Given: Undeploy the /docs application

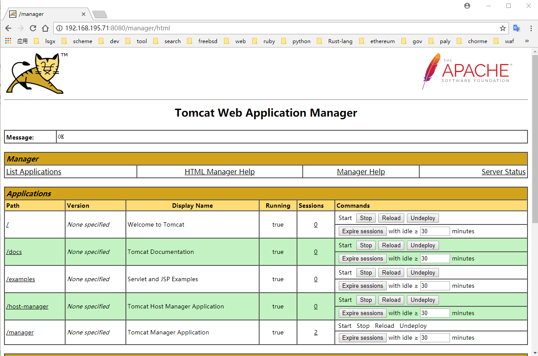Looking at the screenshot, I should point(423,245).
